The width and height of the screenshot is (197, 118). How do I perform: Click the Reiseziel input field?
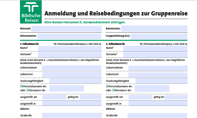pyautogui.click(x=66, y=29)
